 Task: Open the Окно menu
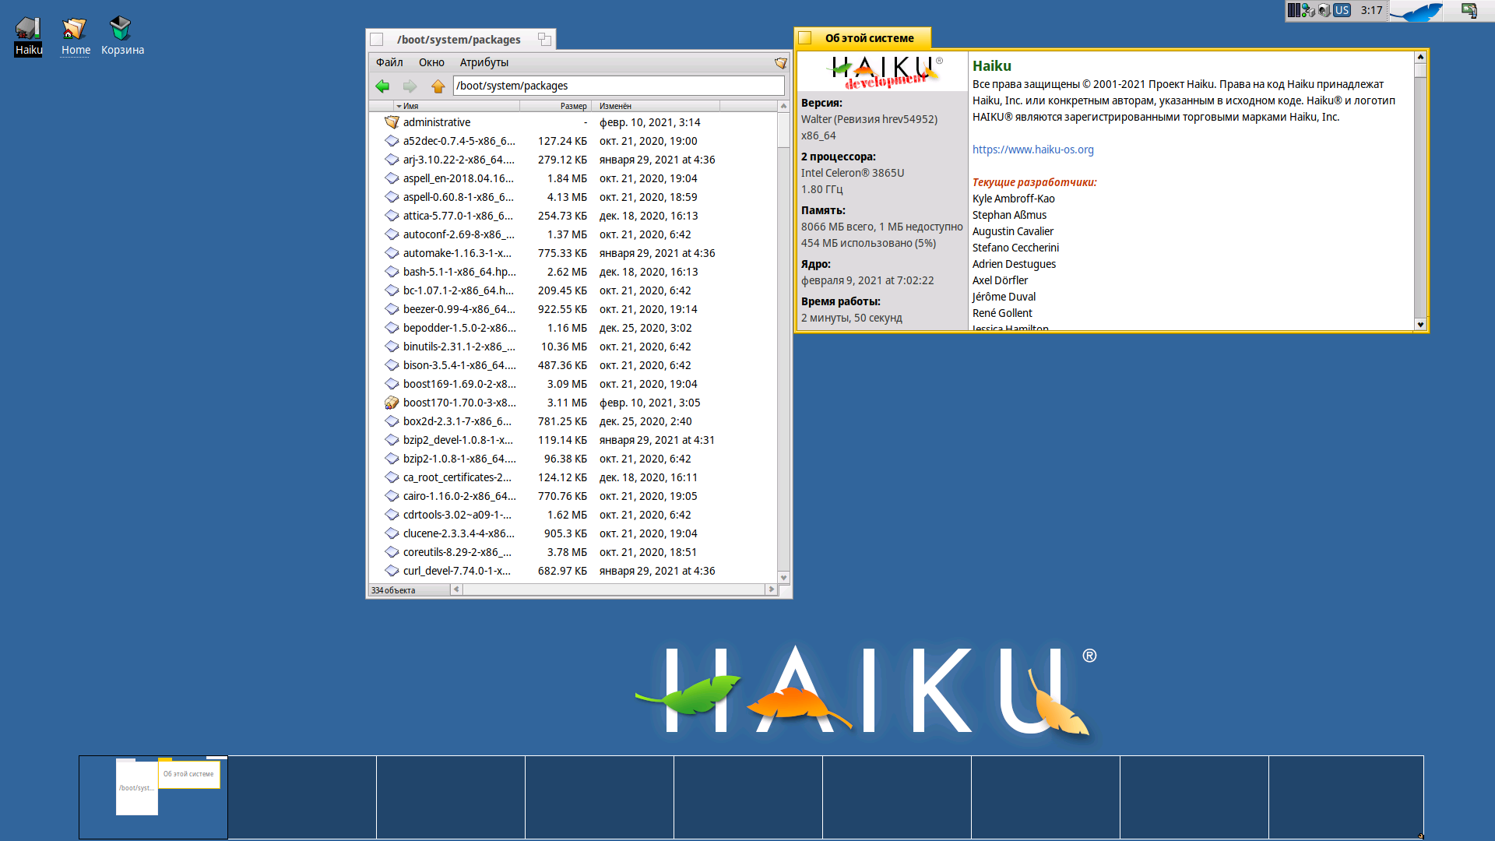(x=431, y=62)
